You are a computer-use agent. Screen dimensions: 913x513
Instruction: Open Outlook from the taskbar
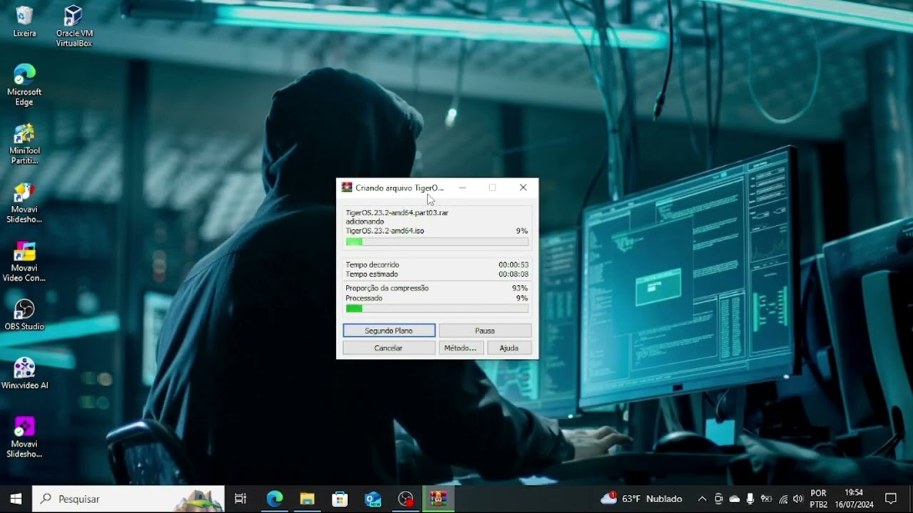373,499
